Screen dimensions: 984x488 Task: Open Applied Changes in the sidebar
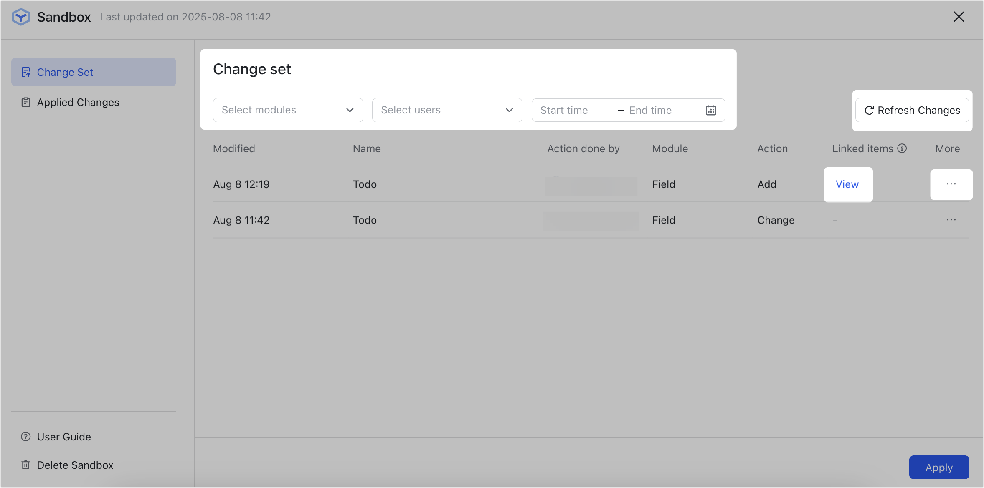click(94, 102)
